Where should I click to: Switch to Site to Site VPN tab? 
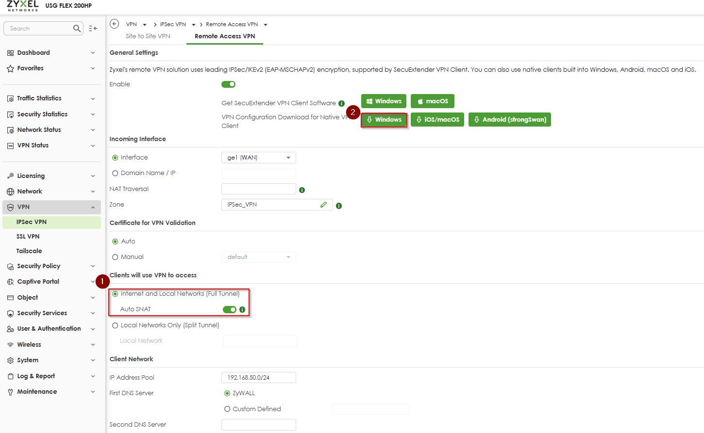(x=148, y=36)
